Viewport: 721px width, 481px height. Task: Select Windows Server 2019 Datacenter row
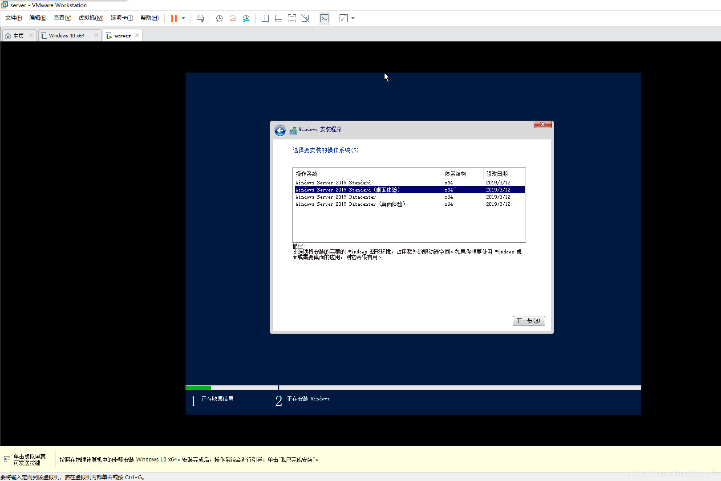tap(409, 197)
